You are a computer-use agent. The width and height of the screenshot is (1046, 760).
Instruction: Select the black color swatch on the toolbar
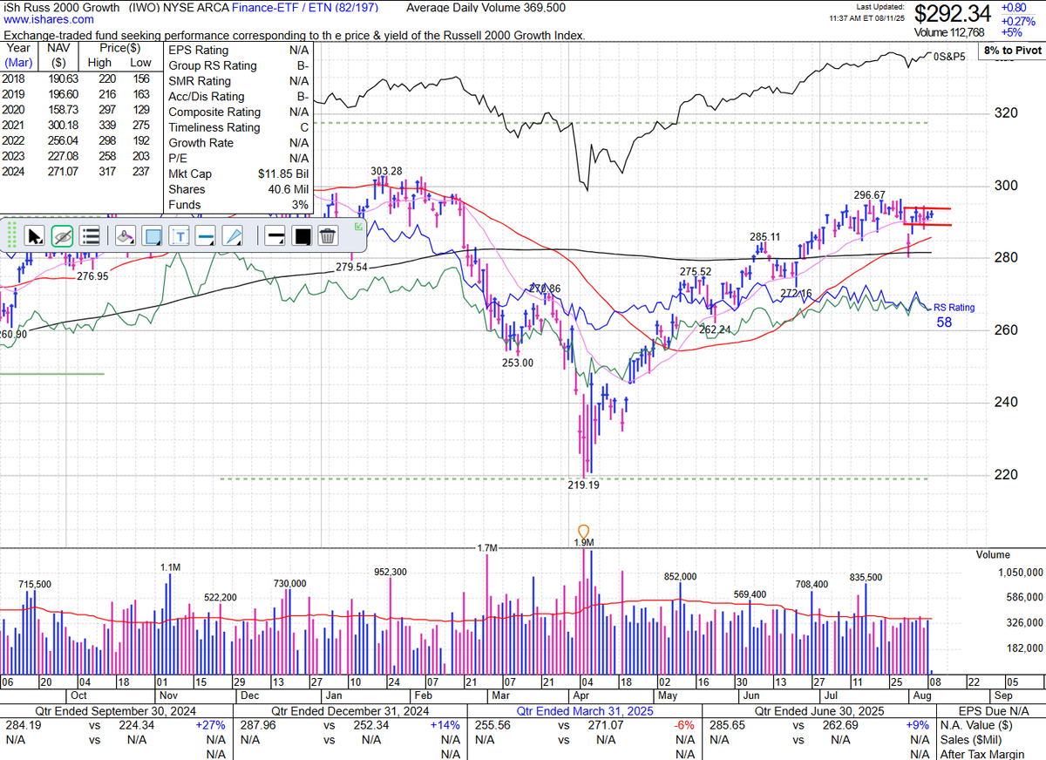click(x=301, y=235)
